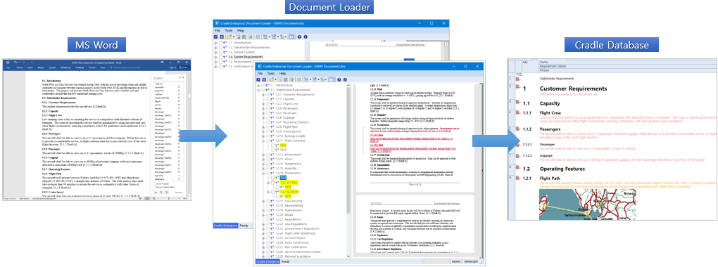Click the Save icon in Word's quick access toolbar
The image size is (718, 267).
coord(8,62)
